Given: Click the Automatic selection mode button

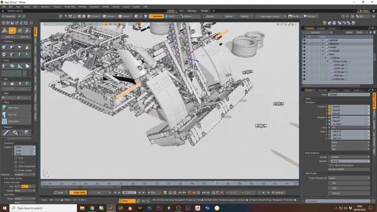Looking at the screenshot, I should pyautogui.click(x=156, y=16).
